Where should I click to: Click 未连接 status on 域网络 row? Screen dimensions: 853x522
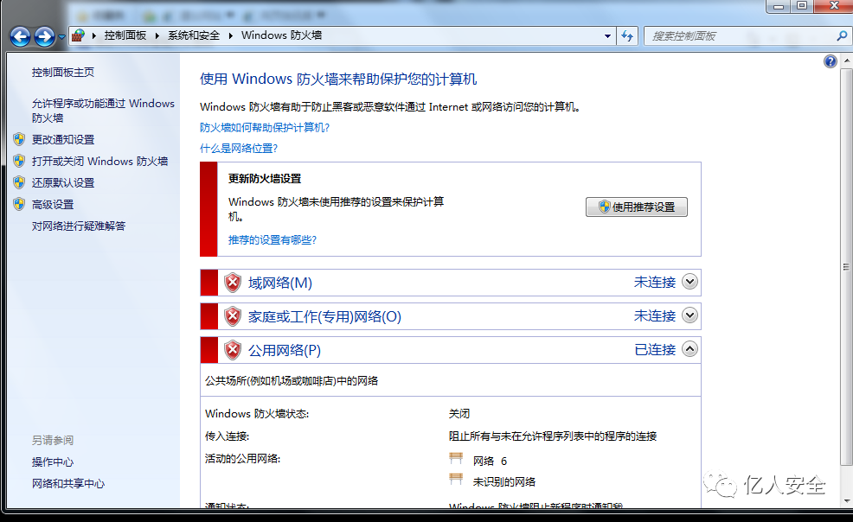click(655, 283)
